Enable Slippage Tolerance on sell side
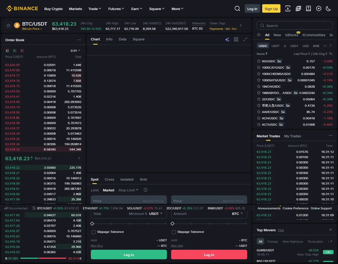This screenshot has width=338, height=264. pyautogui.click(x=174, y=232)
